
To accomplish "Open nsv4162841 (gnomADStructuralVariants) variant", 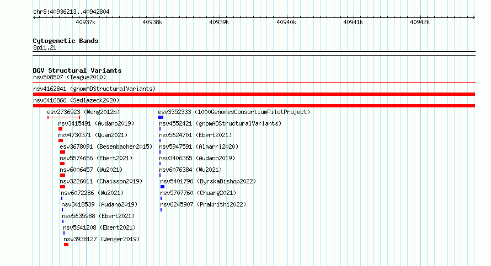I will pyautogui.click(x=94, y=89).
